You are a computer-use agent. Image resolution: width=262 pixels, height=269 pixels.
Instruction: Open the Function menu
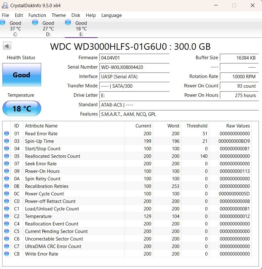(x=37, y=15)
